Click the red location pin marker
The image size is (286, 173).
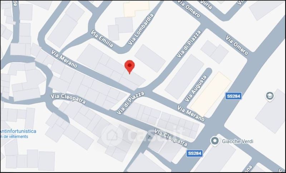pyautogui.click(x=129, y=67)
